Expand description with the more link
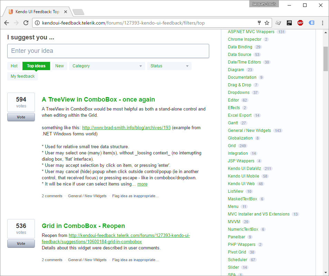 [143, 184]
